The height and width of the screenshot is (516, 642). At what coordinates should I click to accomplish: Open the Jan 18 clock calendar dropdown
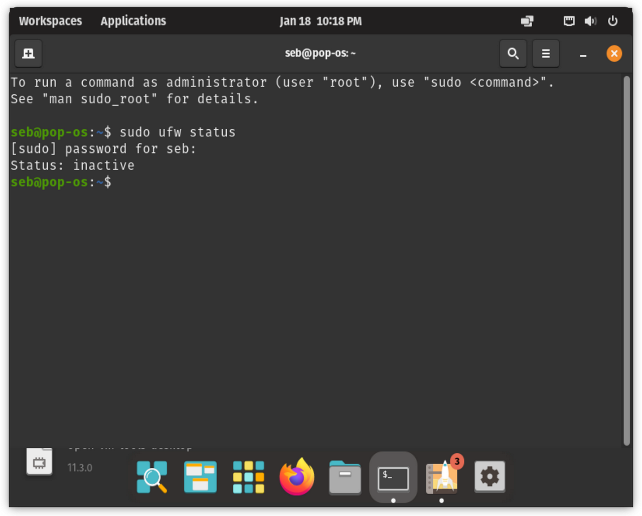320,21
